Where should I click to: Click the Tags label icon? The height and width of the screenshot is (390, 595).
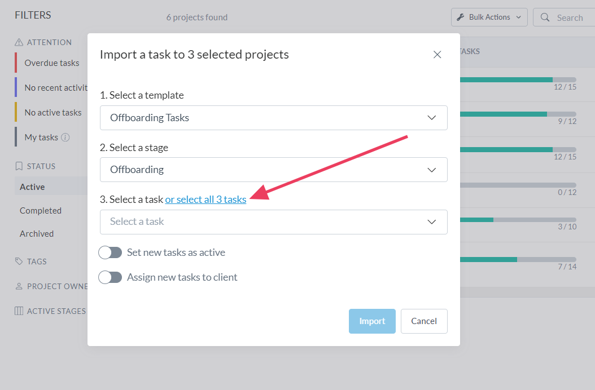19,262
